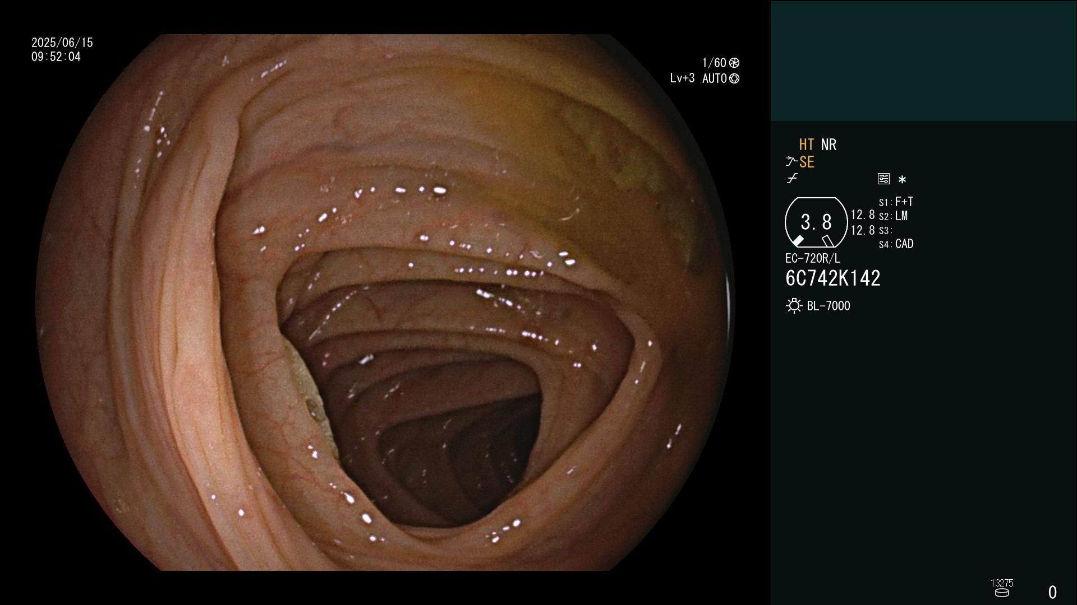
Task: Click the hollow channel marker in scope diagram
Action: tap(828, 241)
